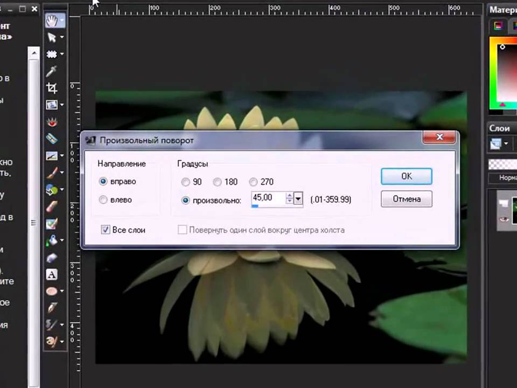Viewport: 517px width, 388px height.
Task: Select the Straighten tool
Action: tap(52, 105)
